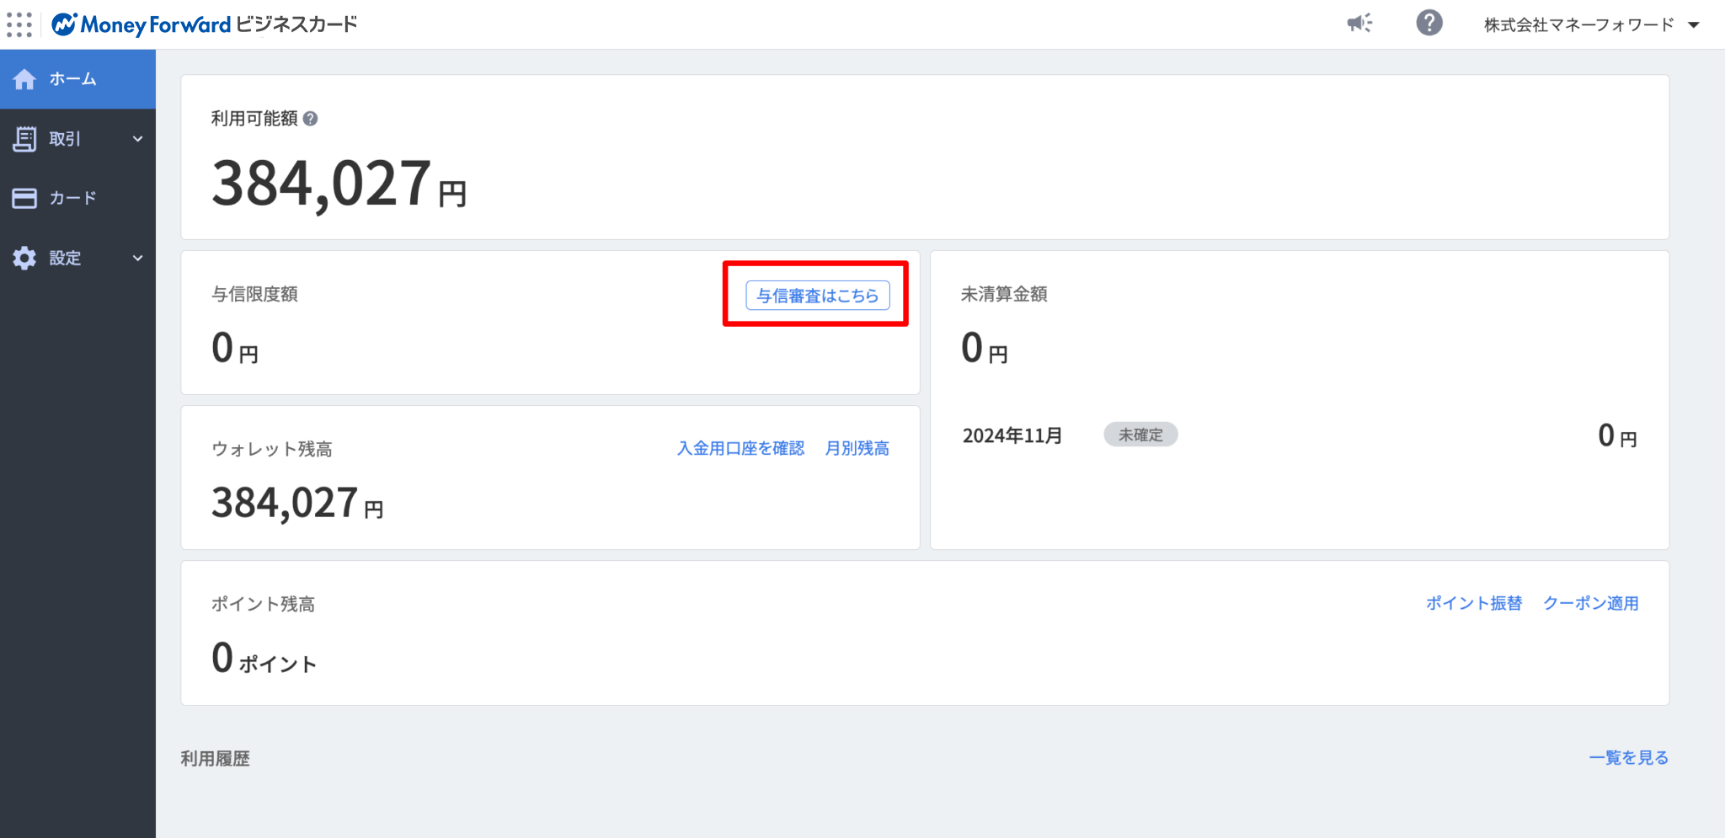The width and height of the screenshot is (1725, 838).
Task: Expand the 取引 sidebar chevron
Action: [x=137, y=139]
